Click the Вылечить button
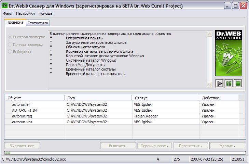 click(x=118, y=146)
